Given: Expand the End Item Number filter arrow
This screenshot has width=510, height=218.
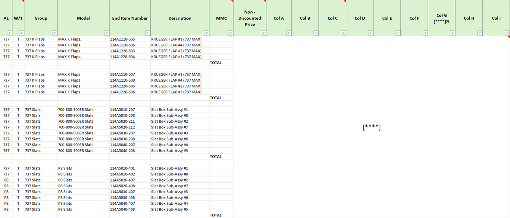Looking at the screenshot, I should (x=147, y=33).
